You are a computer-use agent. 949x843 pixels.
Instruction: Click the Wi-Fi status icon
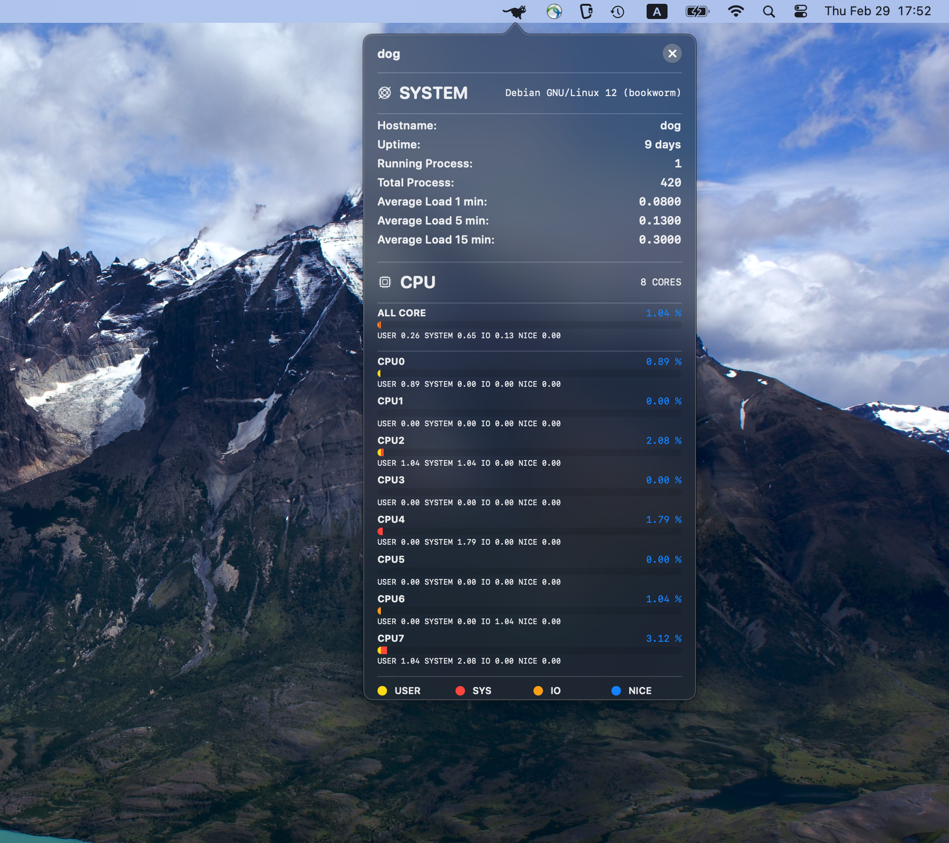coord(736,11)
